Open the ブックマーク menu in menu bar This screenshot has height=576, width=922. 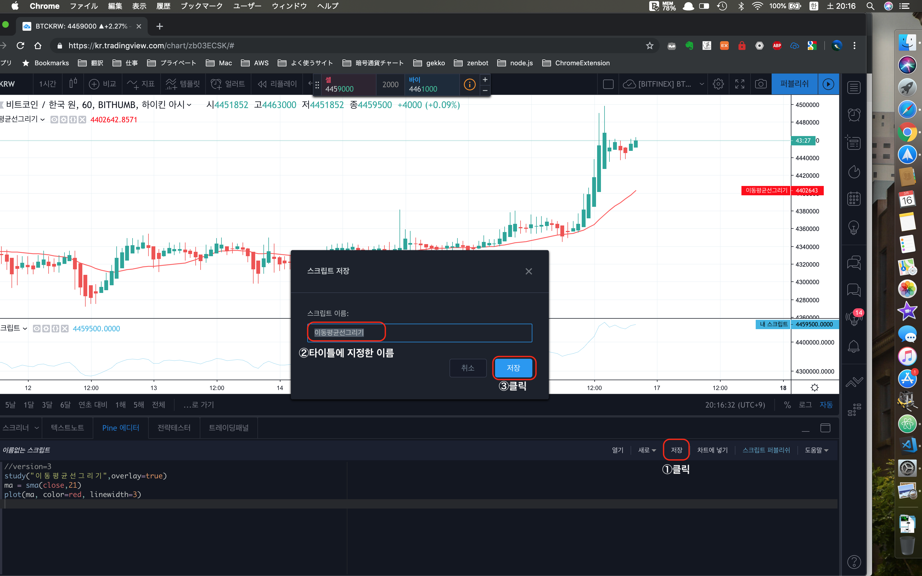[201, 6]
